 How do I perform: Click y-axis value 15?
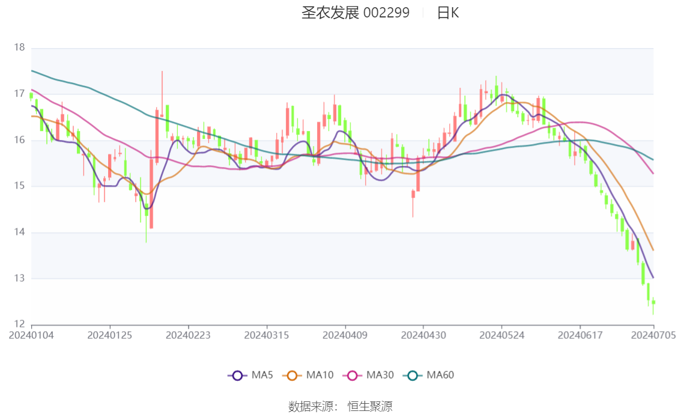coord(20,186)
